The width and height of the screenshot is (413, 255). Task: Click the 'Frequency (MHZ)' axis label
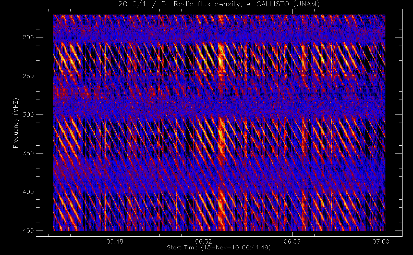[16, 123]
